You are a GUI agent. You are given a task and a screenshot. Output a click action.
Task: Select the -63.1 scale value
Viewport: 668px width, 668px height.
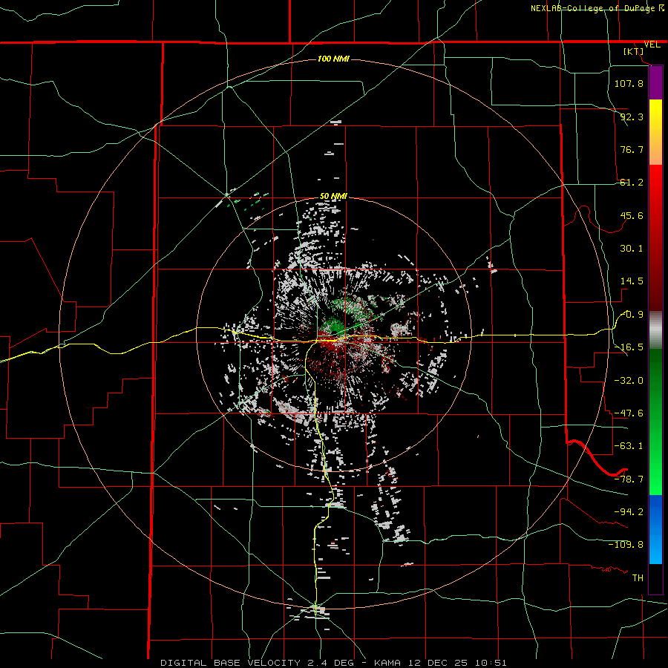pyautogui.click(x=629, y=446)
